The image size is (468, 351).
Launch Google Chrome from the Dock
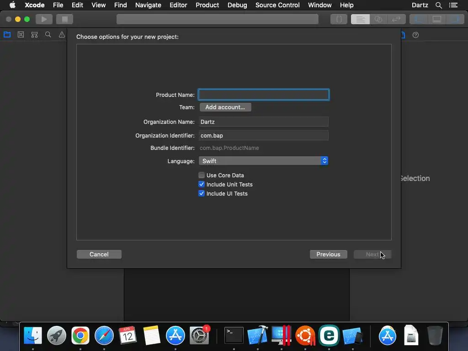tap(80, 335)
